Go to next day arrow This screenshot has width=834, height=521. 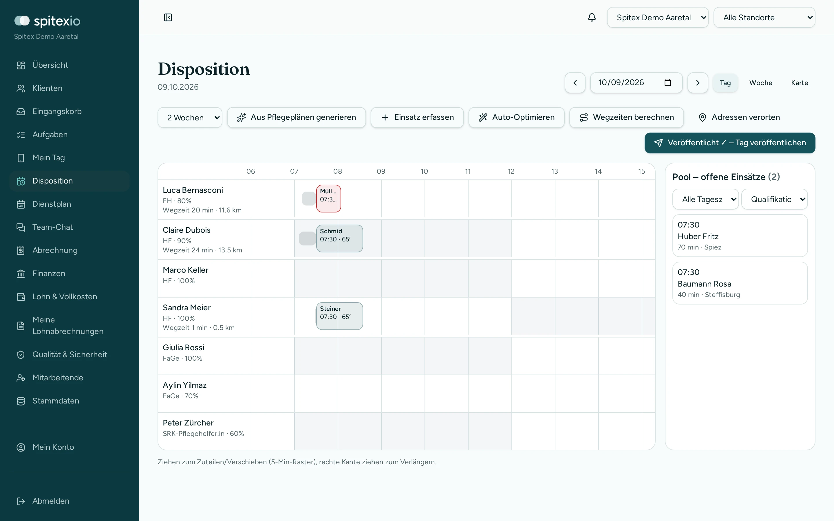pyautogui.click(x=698, y=83)
